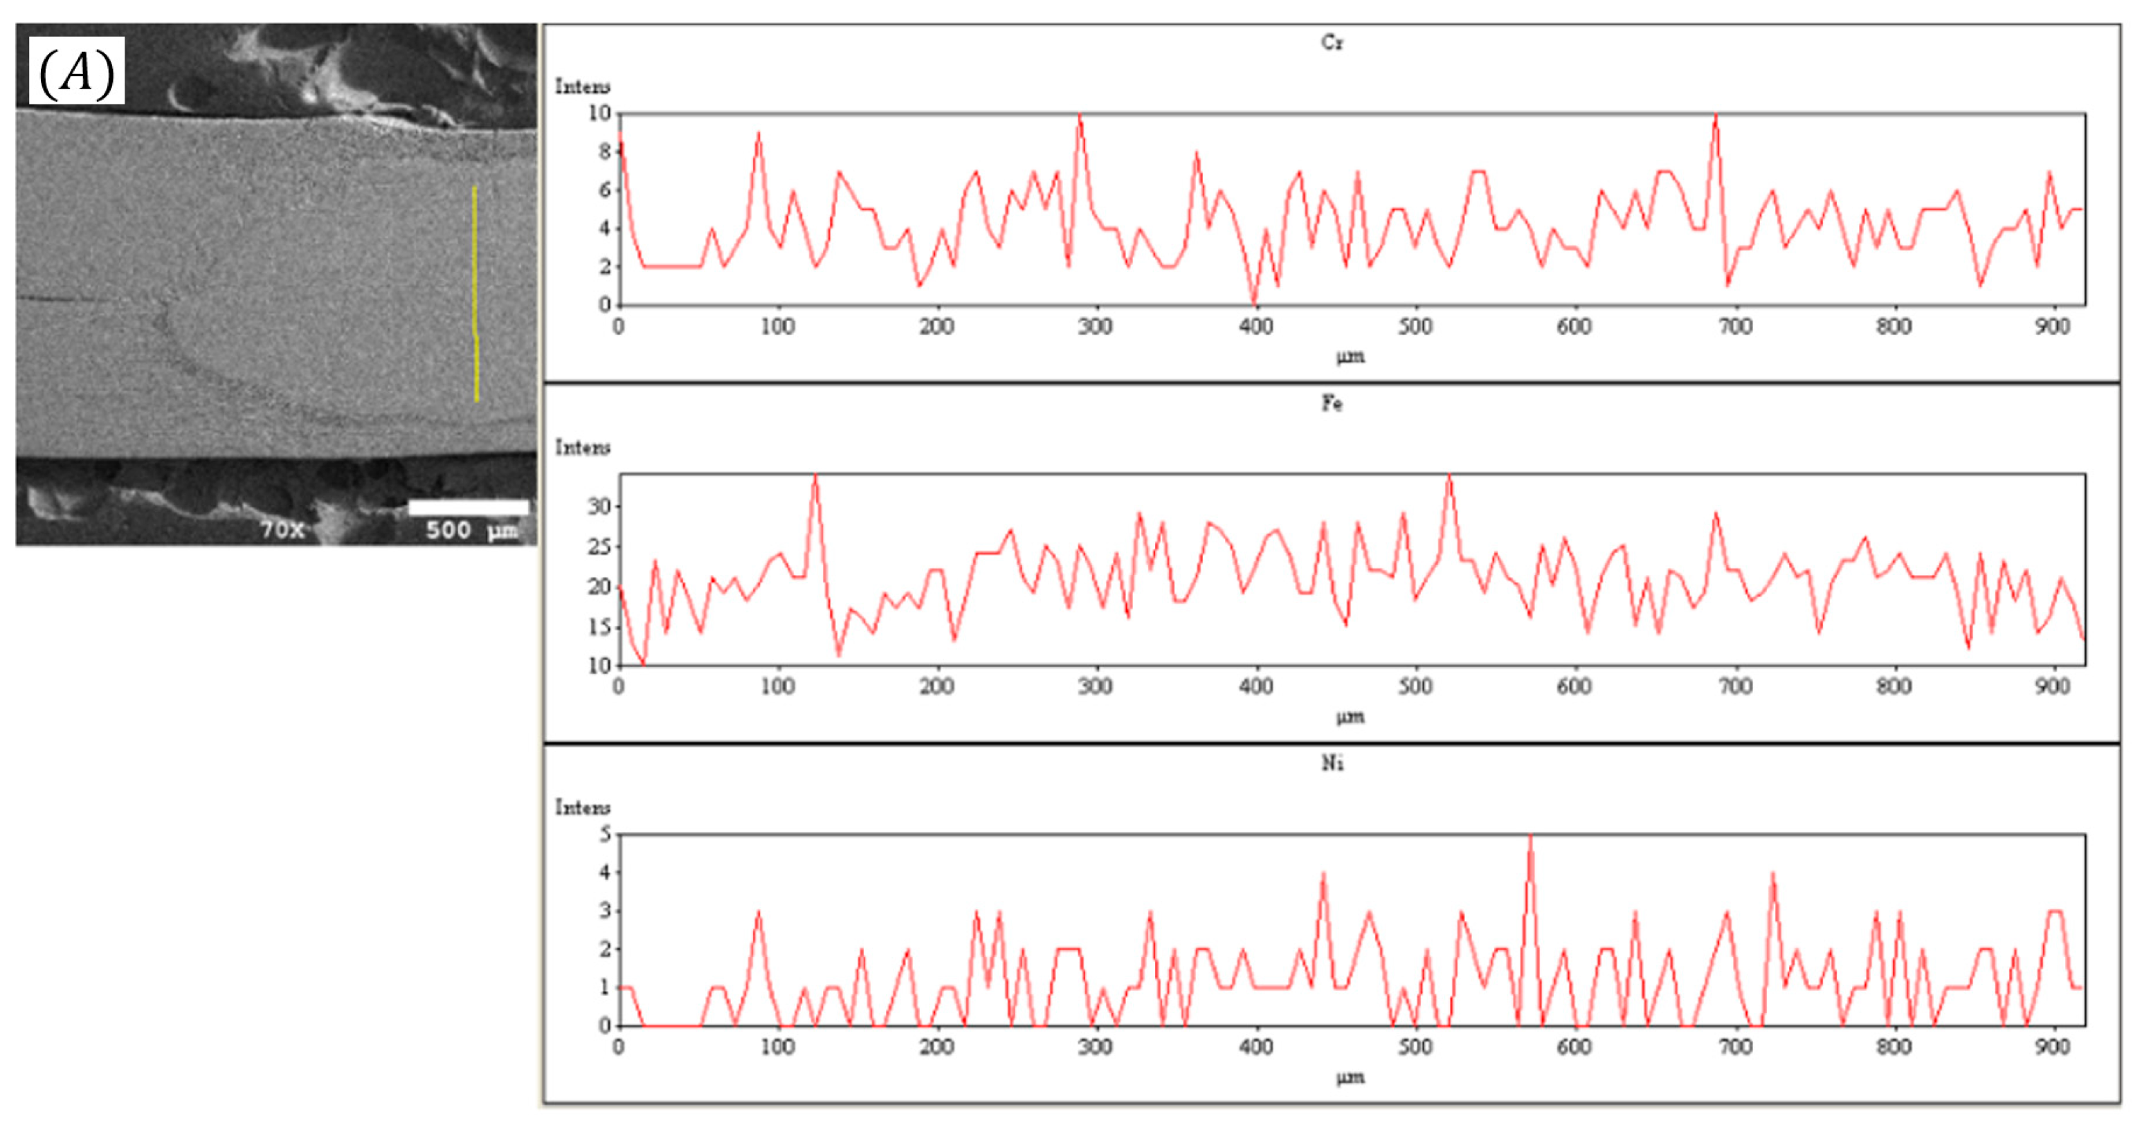Screen dimensions: 2142x1132
Task: Click the 10 tick on Cr y-axis
Action: pos(599,113)
